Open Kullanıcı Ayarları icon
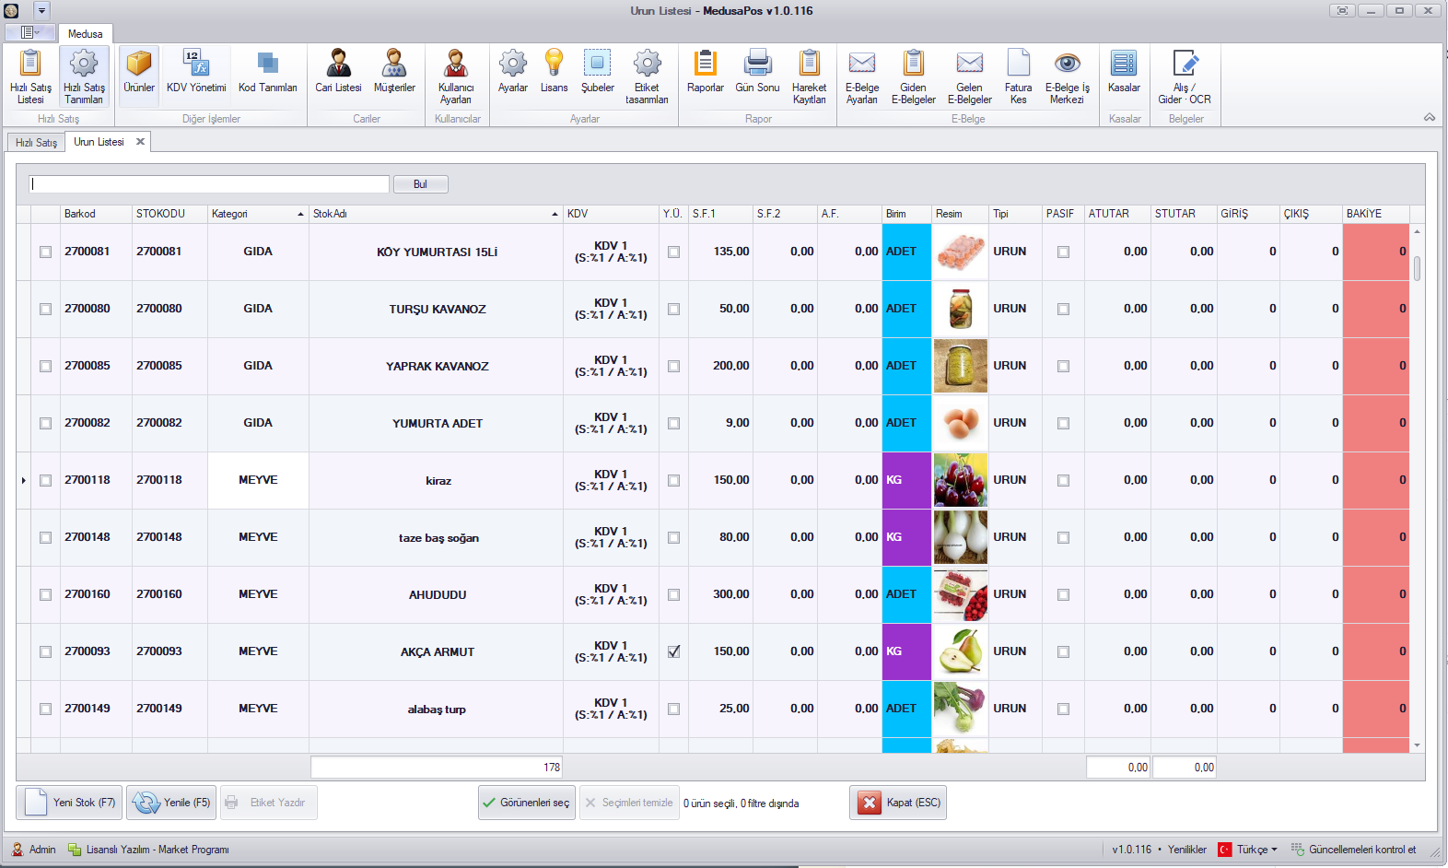The width and height of the screenshot is (1448, 868). [x=456, y=76]
